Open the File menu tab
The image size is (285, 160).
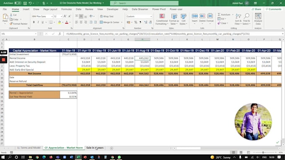coord(5,9)
